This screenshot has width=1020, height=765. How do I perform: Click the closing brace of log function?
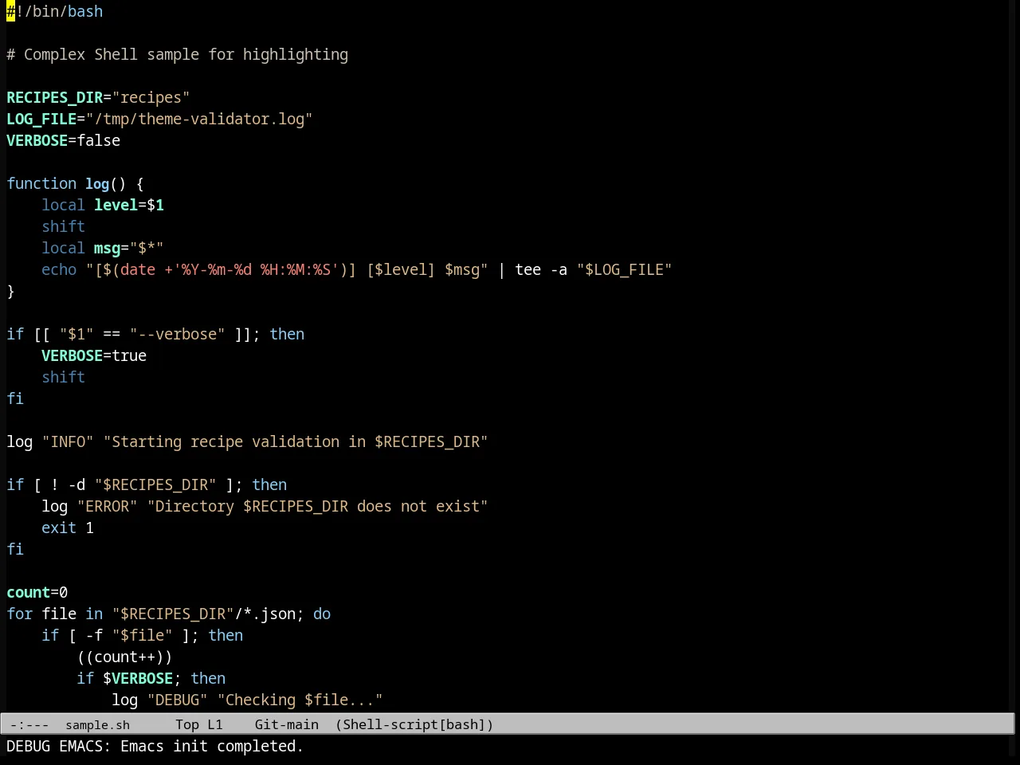pos(10,291)
